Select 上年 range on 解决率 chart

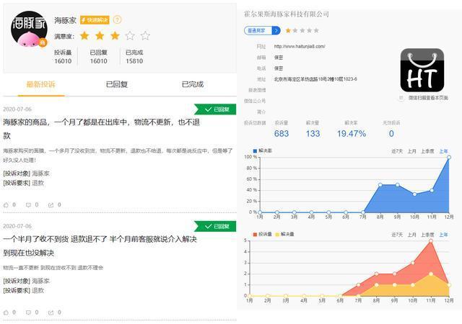click(443, 151)
